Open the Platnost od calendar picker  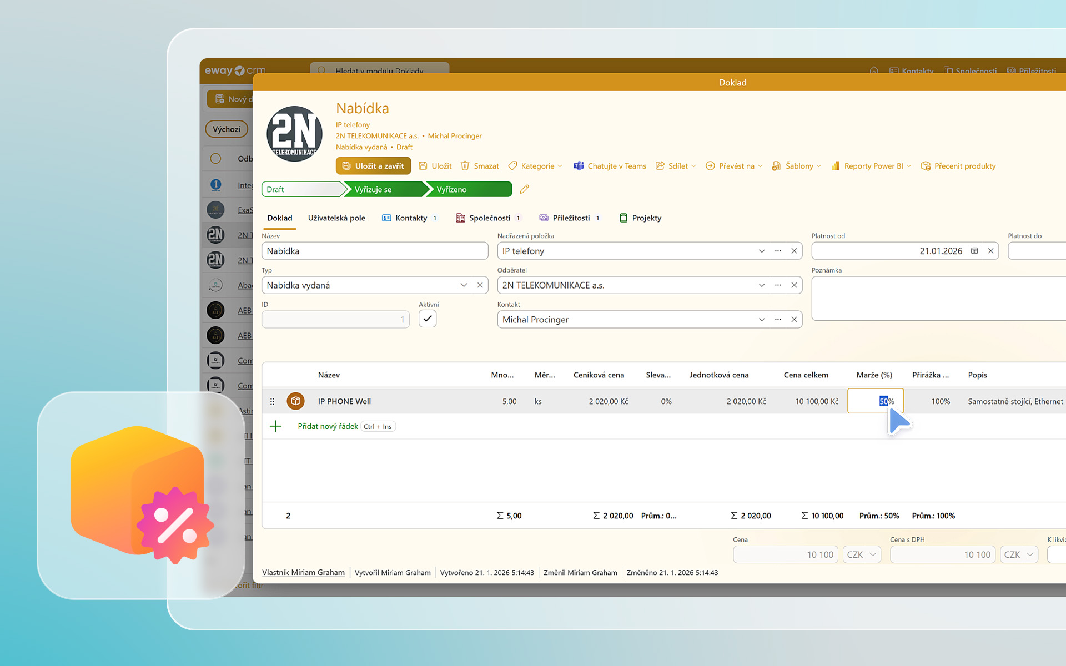[974, 251]
